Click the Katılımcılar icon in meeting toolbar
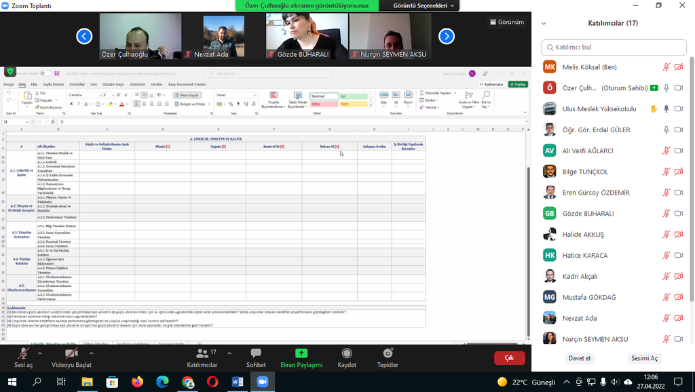695x392 pixels. click(202, 353)
